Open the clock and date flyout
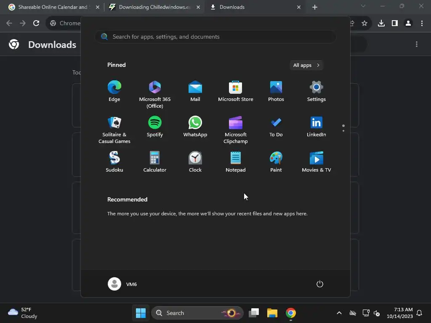 pyautogui.click(x=400, y=313)
